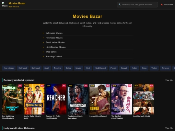Screen dimensions: 175x131
Task: Click the Watch later bookmark icon
Action: tap(162, 5)
